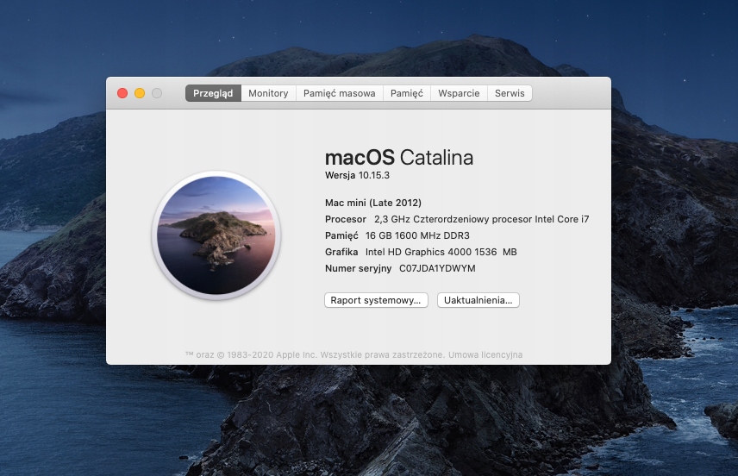Click the Mac mini (Late 2012) text
The width and height of the screenshot is (738, 476).
point(373,203)
